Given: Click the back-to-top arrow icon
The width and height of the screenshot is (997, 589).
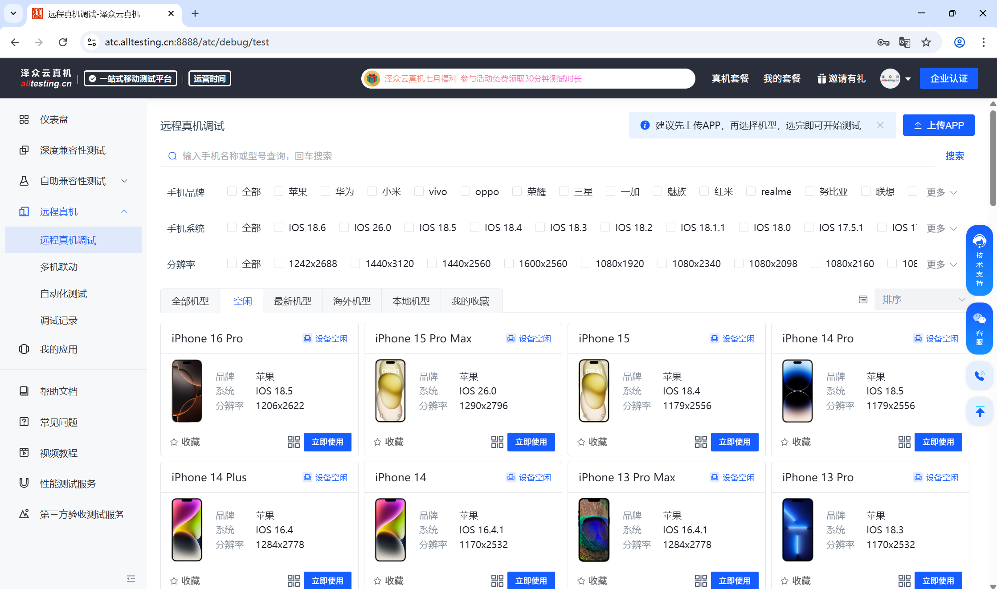Looking at the screenshot, I should click(979, 411).
